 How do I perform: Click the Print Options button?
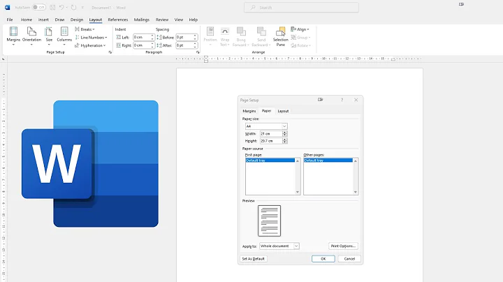[x=343, y=246]
